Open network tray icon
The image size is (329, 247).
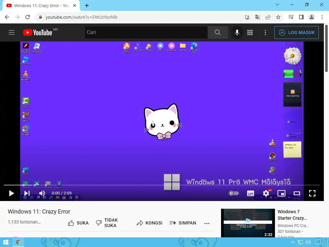tap(300, 242)
